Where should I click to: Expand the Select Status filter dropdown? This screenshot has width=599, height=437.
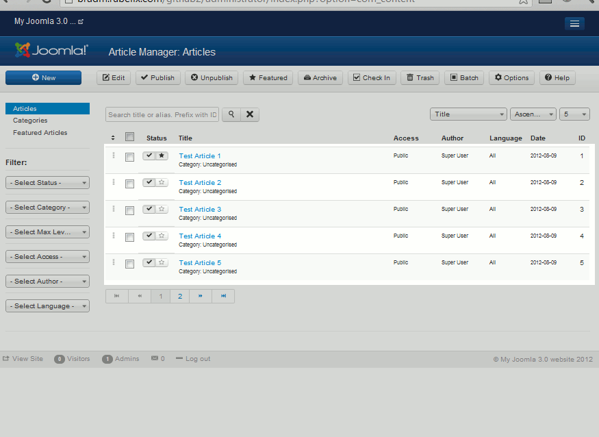pos(47,183)
